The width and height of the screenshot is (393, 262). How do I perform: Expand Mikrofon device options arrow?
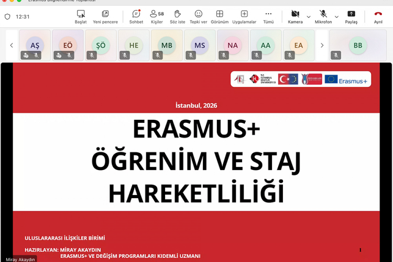pyautogui.click(x=336, y=17)
